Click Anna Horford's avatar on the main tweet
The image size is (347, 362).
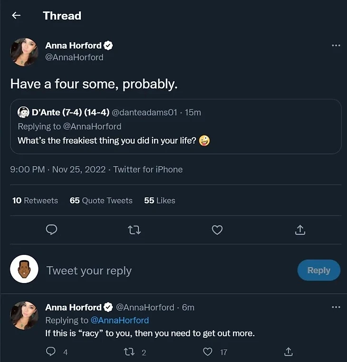point(24,52)
